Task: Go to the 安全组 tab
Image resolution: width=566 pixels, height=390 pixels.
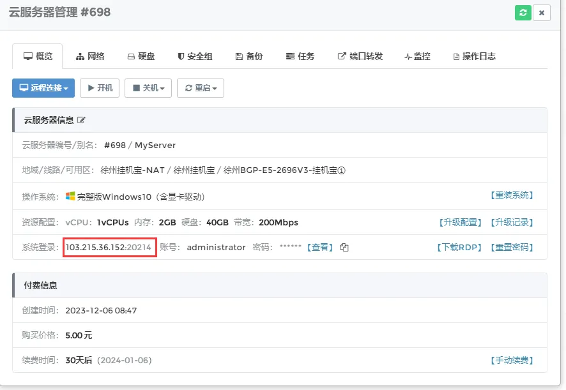Action: point(195,56)
